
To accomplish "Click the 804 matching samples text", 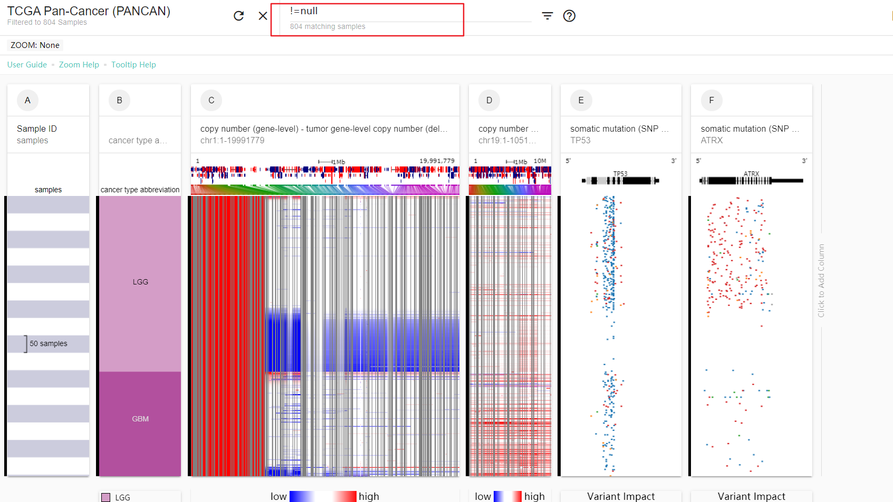I will click(328, 26).
